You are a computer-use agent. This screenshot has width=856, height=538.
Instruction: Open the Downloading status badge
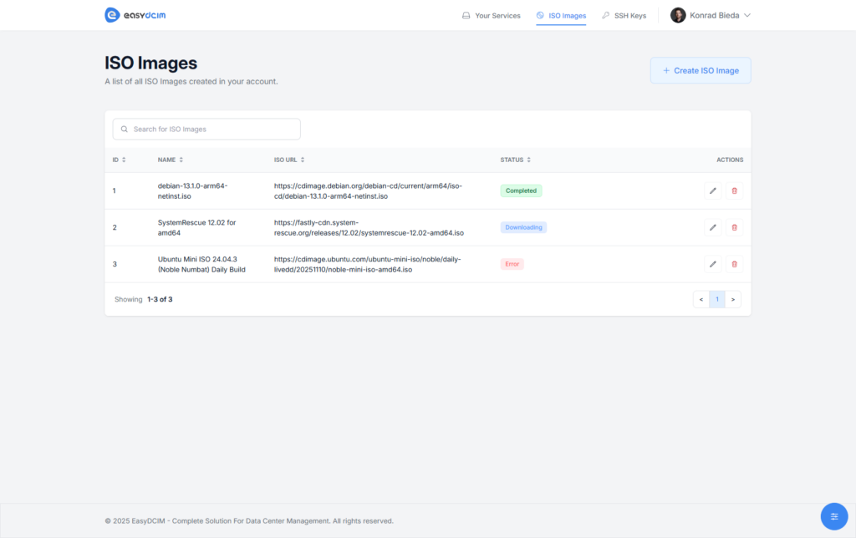(523, 227)
